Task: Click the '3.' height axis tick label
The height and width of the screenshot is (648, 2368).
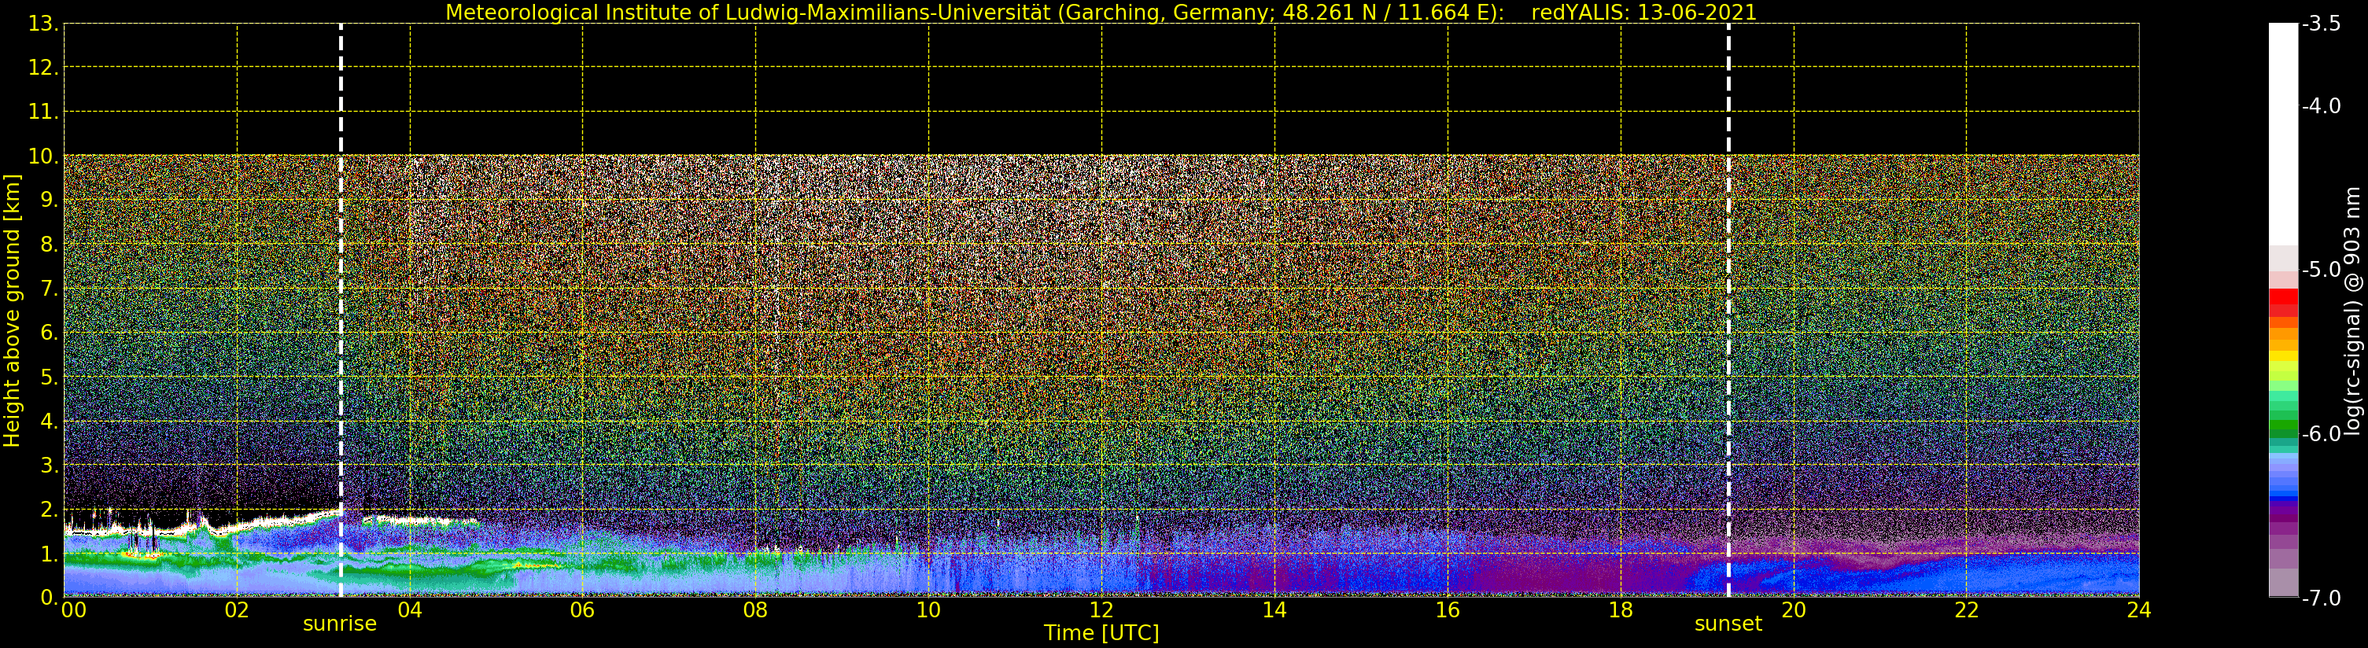Action: pyautogui.click(x=50, y=465)
